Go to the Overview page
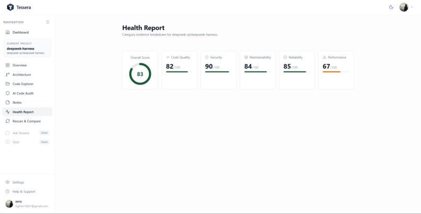 (x=27, y=65)
